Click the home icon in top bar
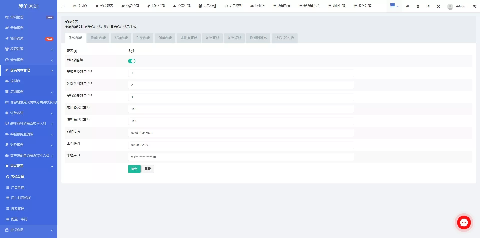 click(x=407, y=6)
